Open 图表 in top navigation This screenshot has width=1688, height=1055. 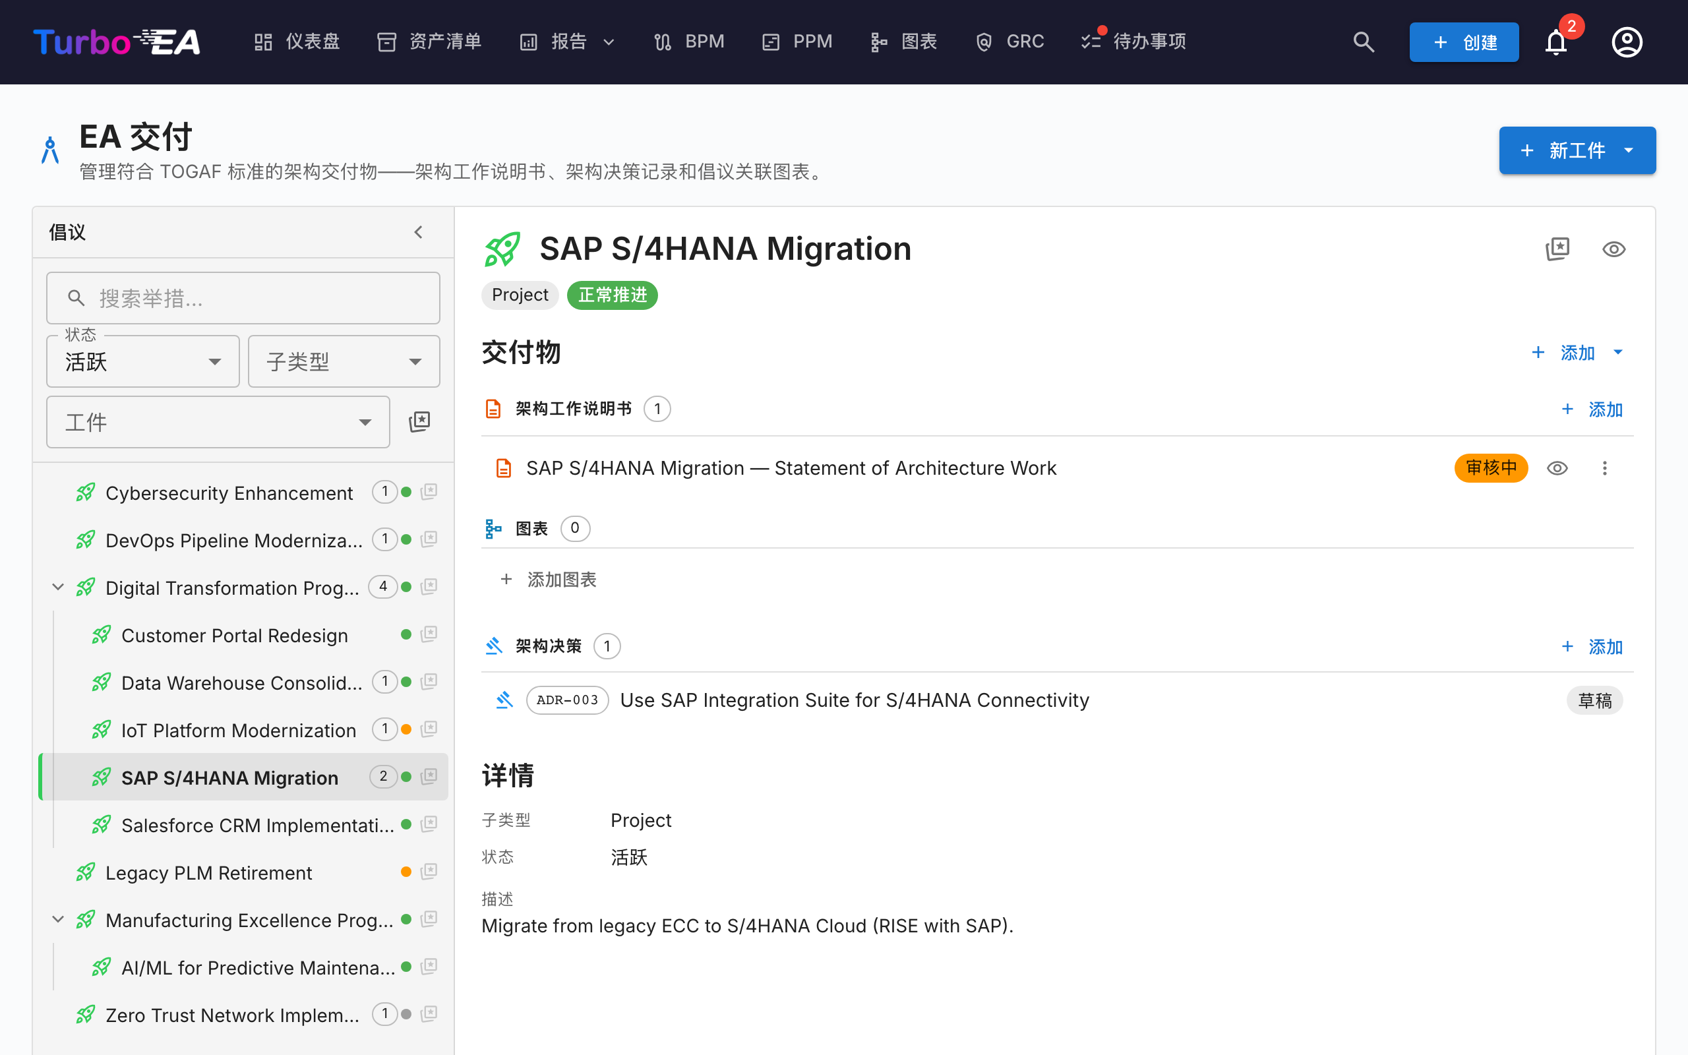click(903, 42)
